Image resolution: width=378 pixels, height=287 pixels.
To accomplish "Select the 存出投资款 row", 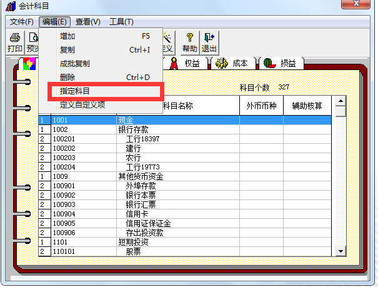I will 185,233.
